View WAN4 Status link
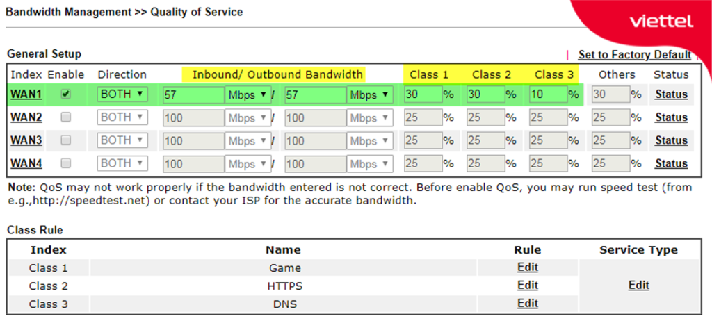The height and width of the screenshot is (321, 712). coord(671,163)
